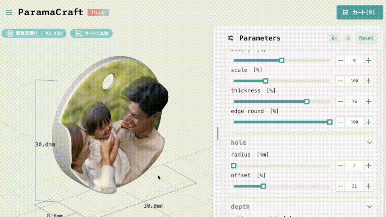
Task: Decrease the thickness value
Action: [x=340, y=101]
